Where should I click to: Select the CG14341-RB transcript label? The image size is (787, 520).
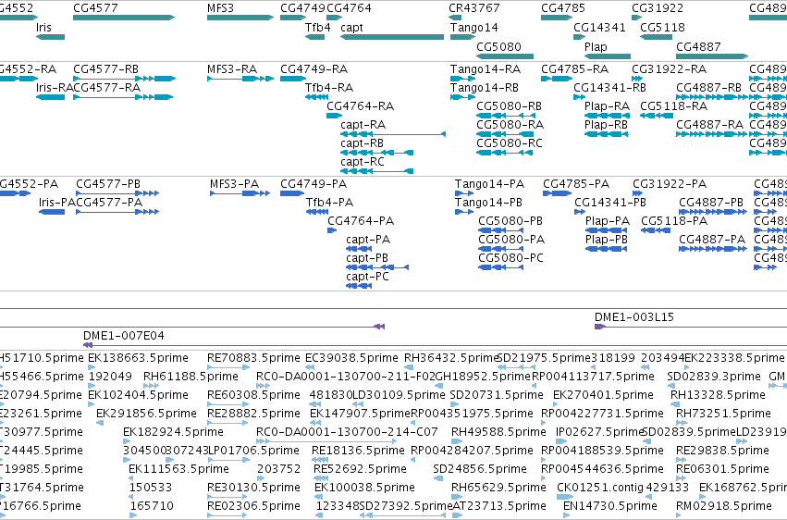coord(609,87)
